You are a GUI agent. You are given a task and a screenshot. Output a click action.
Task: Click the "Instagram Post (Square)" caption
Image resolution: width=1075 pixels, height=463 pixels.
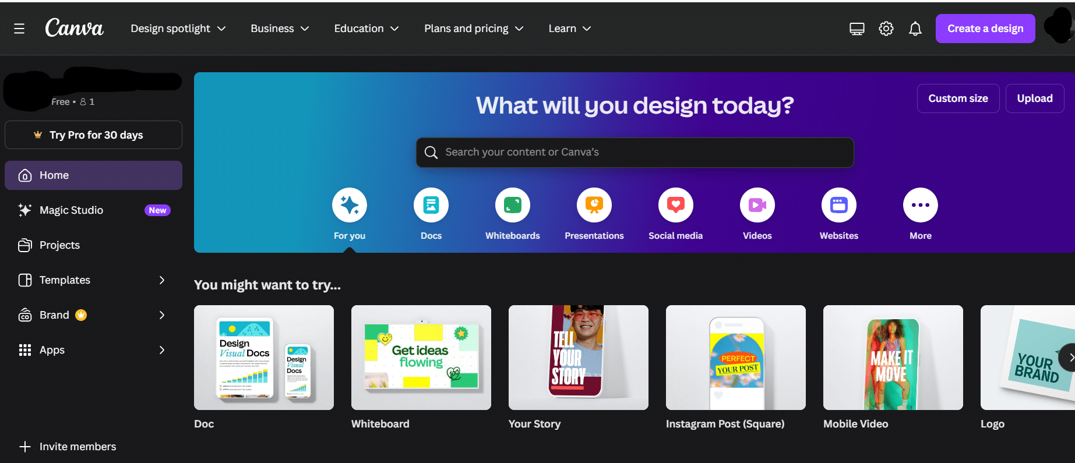(725, 424)
